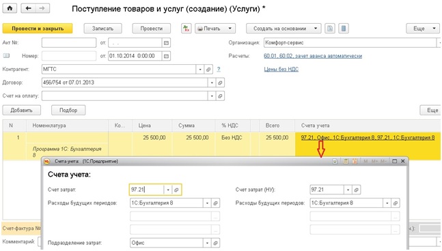The width and height of the screenshot is (442, 251).
Task: Click the Цена column header
Action: coord(152,125)
